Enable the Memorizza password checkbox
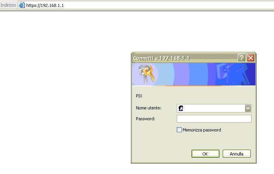The width and height of the screenshot is (274, 174). pos(179,130)
